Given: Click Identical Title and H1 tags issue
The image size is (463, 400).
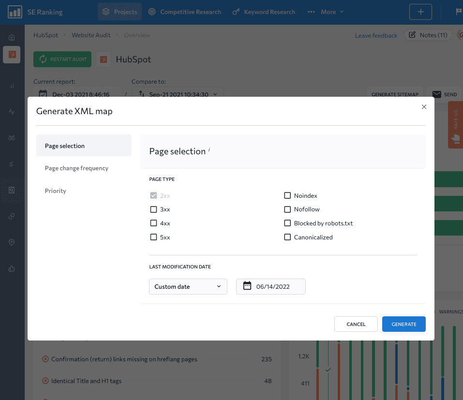Looking at the screenshot, I should click(x=86, y=381).
